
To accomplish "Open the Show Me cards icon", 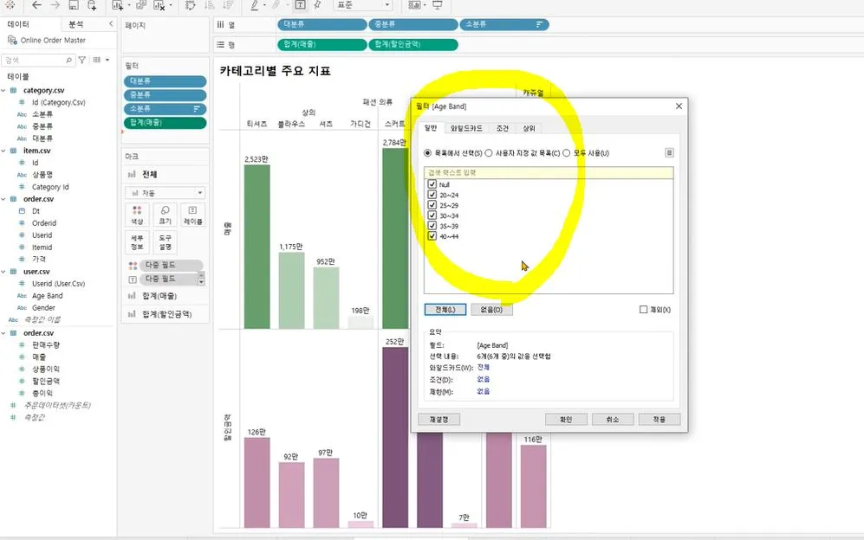I will click(414, 5).
